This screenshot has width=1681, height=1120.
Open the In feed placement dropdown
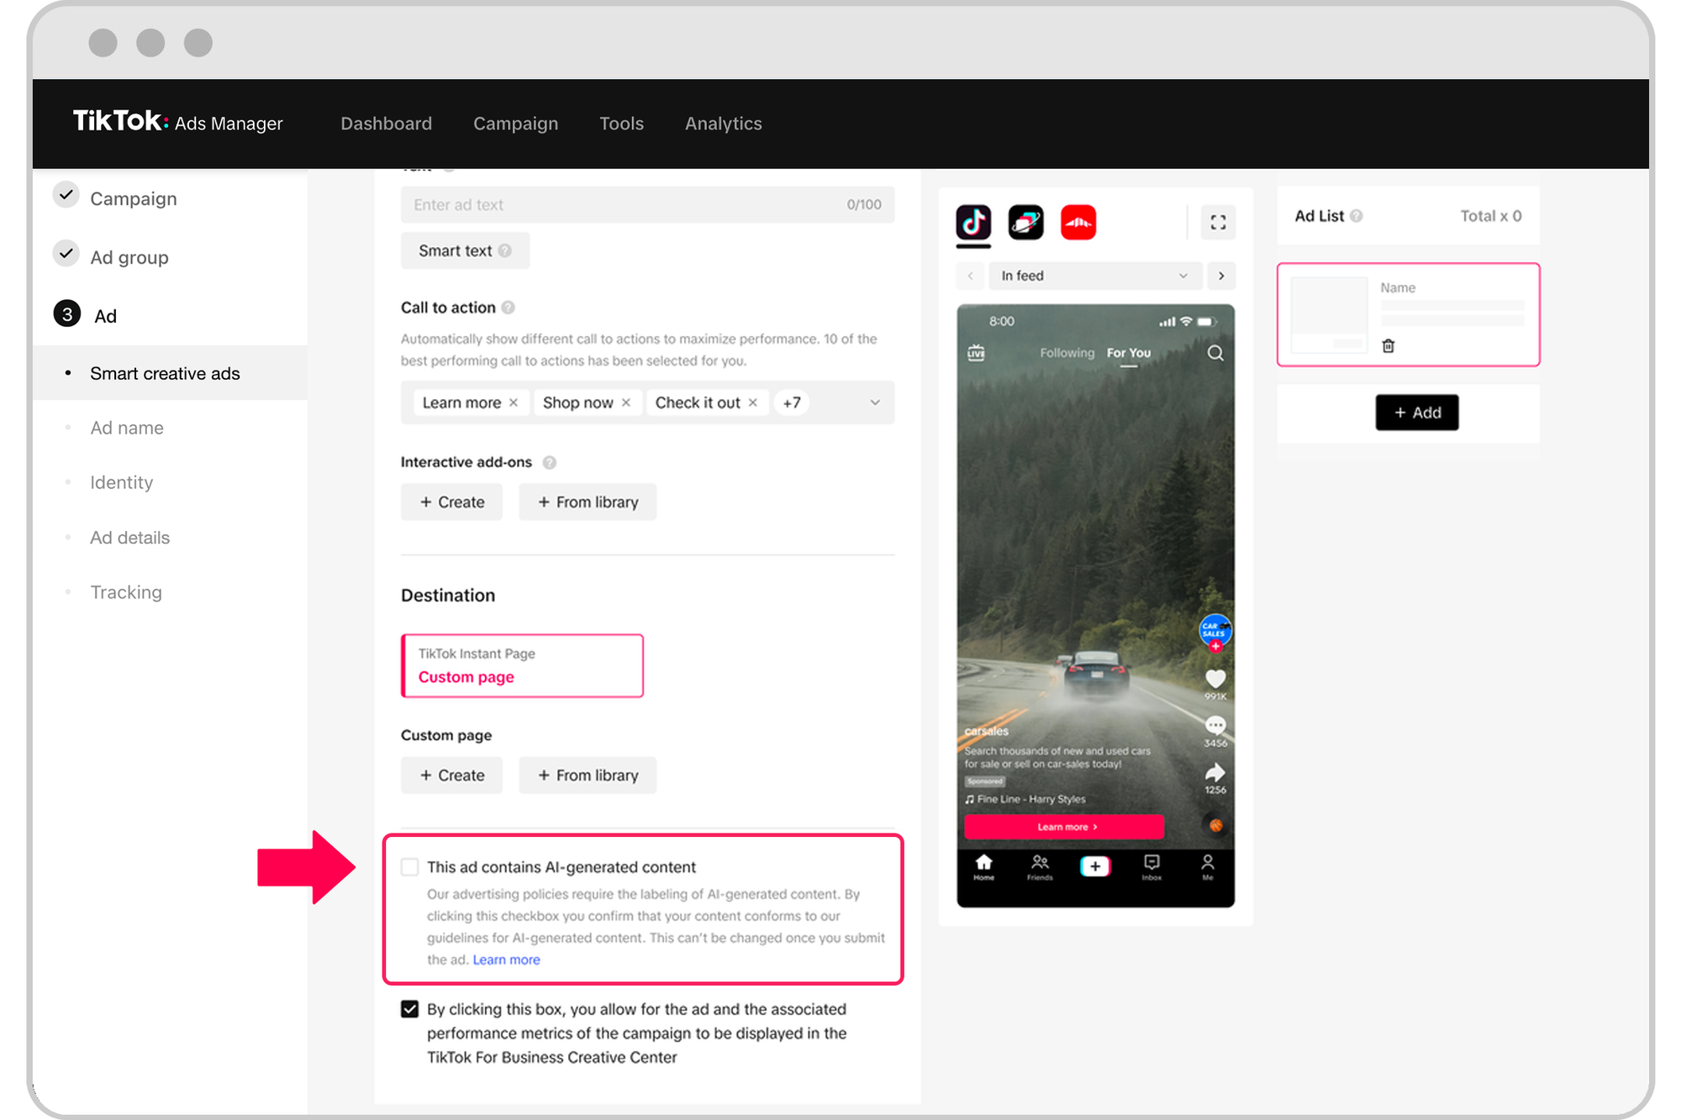point(1093,276)
